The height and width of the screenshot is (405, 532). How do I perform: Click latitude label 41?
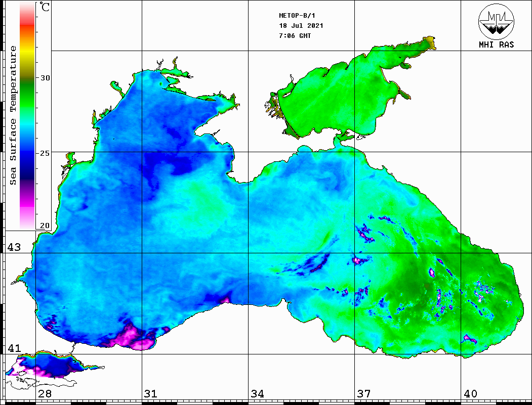pos(14,348)
